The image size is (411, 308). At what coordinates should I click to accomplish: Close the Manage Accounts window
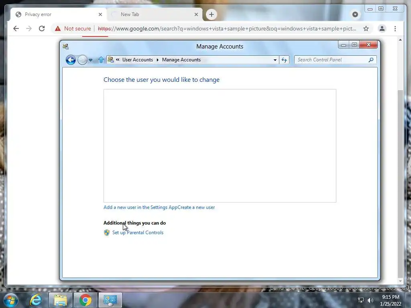[368, 45]
